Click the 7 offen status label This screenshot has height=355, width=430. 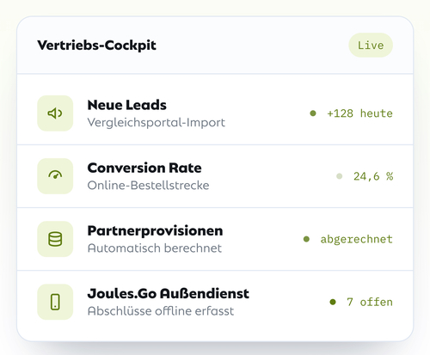coord(370,302)
